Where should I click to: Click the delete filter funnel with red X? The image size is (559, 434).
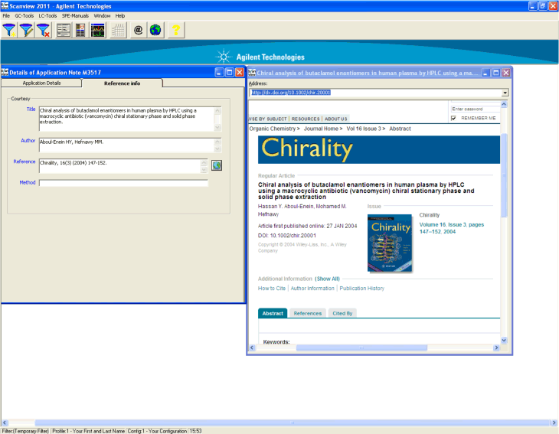[x=44, y=30]
